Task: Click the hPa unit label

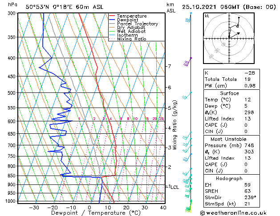Action: coord(12,5)
